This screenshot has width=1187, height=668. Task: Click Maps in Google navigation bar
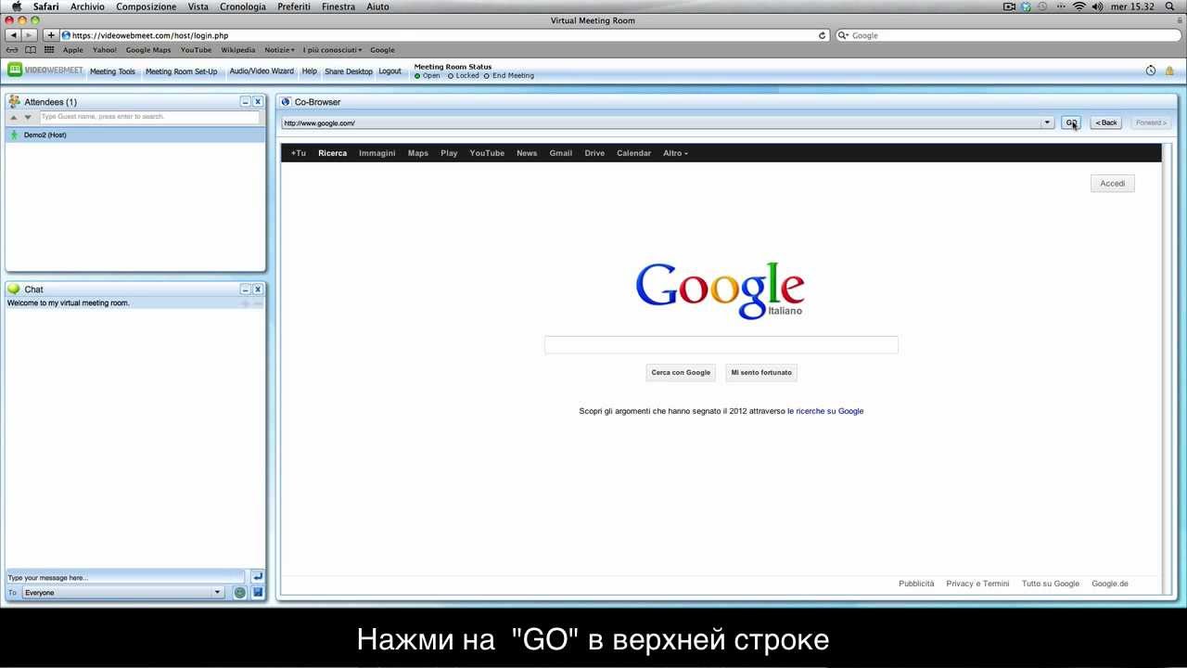418,153
